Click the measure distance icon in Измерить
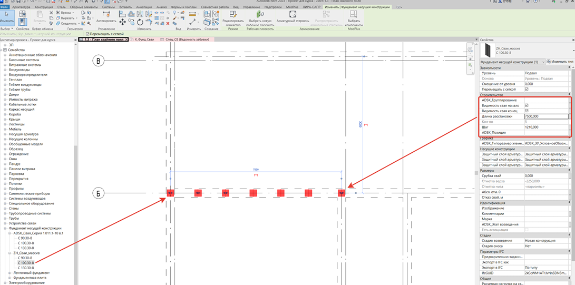This screenshot has width=575, height=285. [x=192, y=14]
